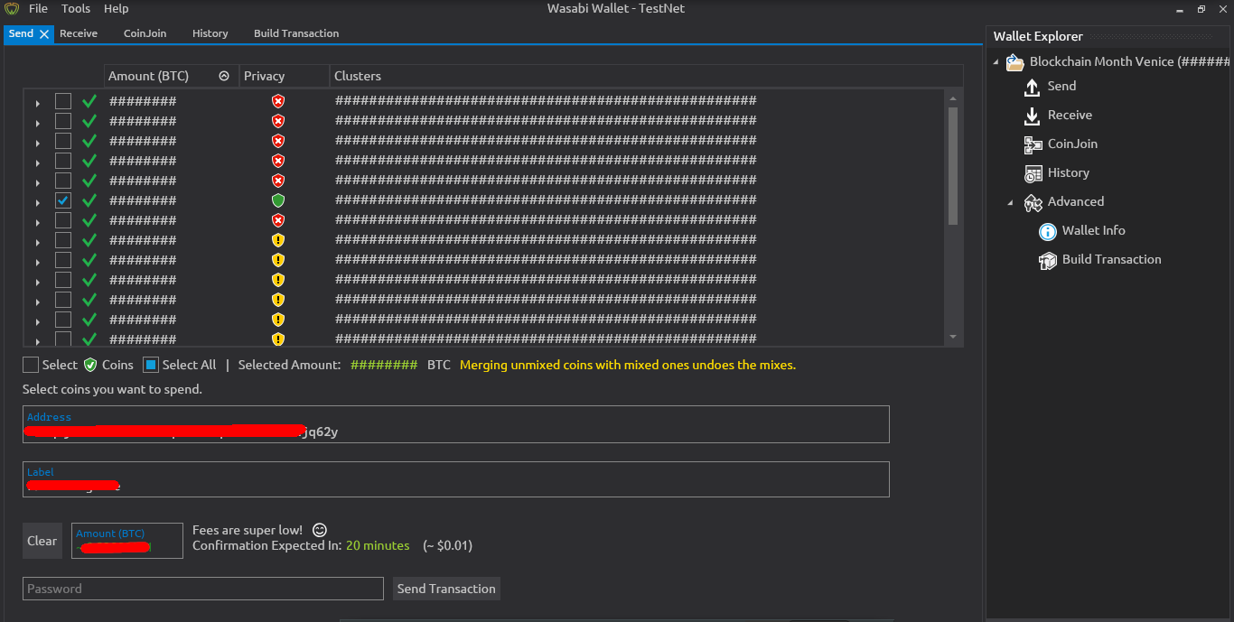The width and height of the screenshot is (1234, 622).
Task: Expand the topmost coin row
Action: point(37,103)
